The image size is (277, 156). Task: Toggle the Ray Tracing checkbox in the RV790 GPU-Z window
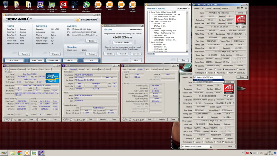[x=215, y=73]
